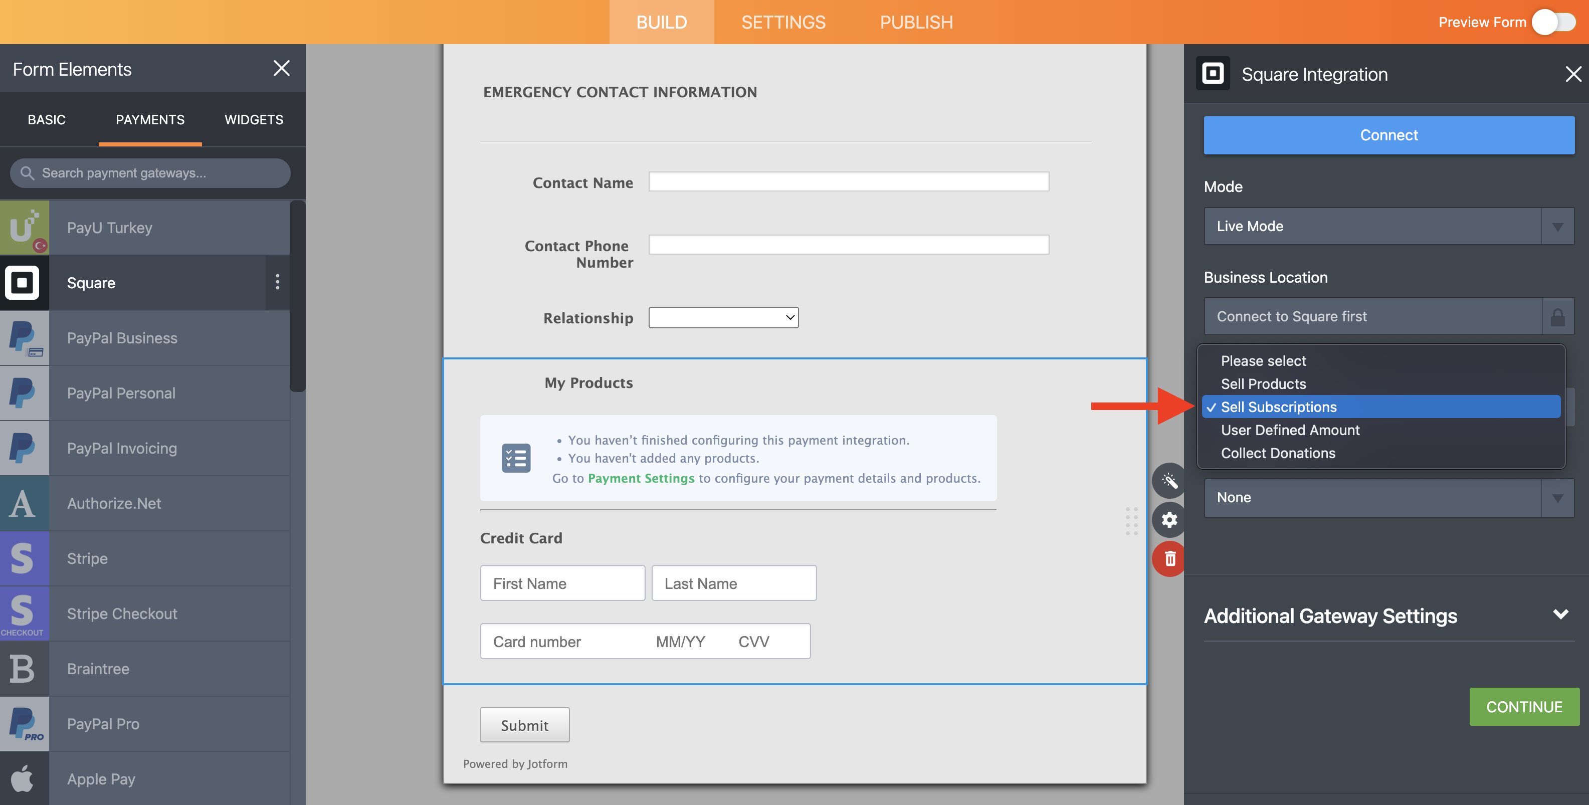This screenshot has width=1589, height=805.
Task: Open payment field gear settings
Action: 1169,519
